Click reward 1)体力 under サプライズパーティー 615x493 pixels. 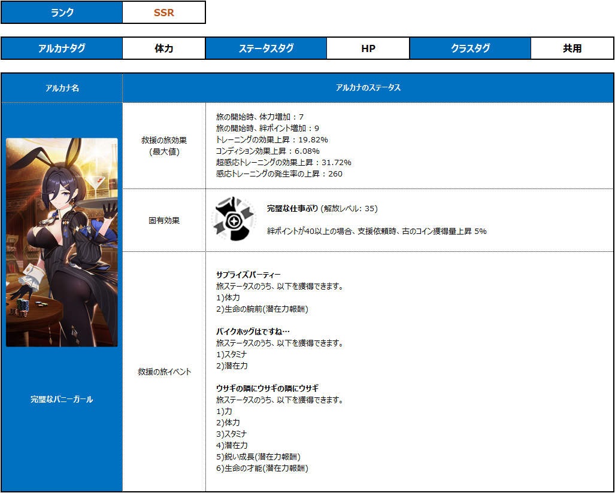coord(228,297)
